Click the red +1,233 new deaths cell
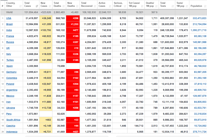Screen dimensions: 207x137 tap(72, 24)
